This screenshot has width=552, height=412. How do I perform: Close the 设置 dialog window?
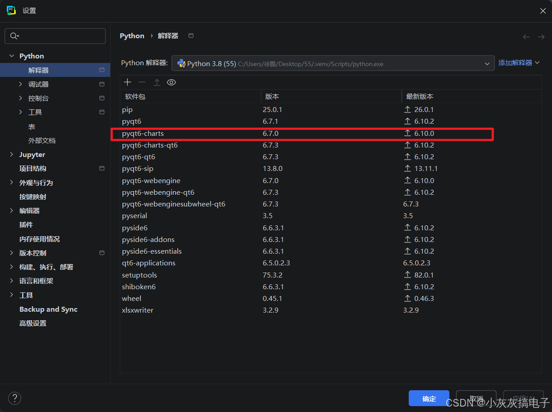tap(543, 11)
